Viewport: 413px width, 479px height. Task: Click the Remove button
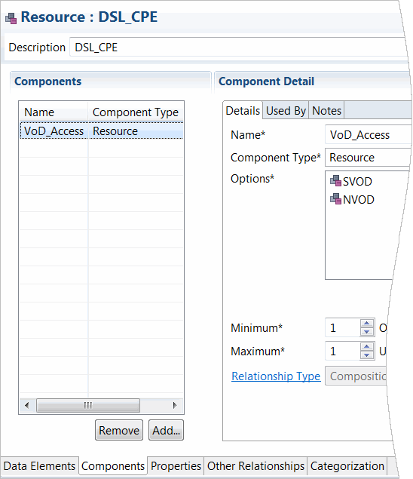[119, 430]
